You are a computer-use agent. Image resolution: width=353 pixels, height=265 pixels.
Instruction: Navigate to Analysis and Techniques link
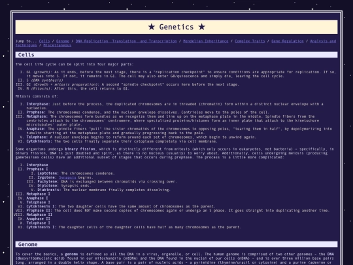point(323,41)
